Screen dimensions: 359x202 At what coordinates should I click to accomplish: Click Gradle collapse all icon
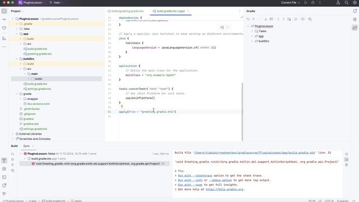(283, 19)
